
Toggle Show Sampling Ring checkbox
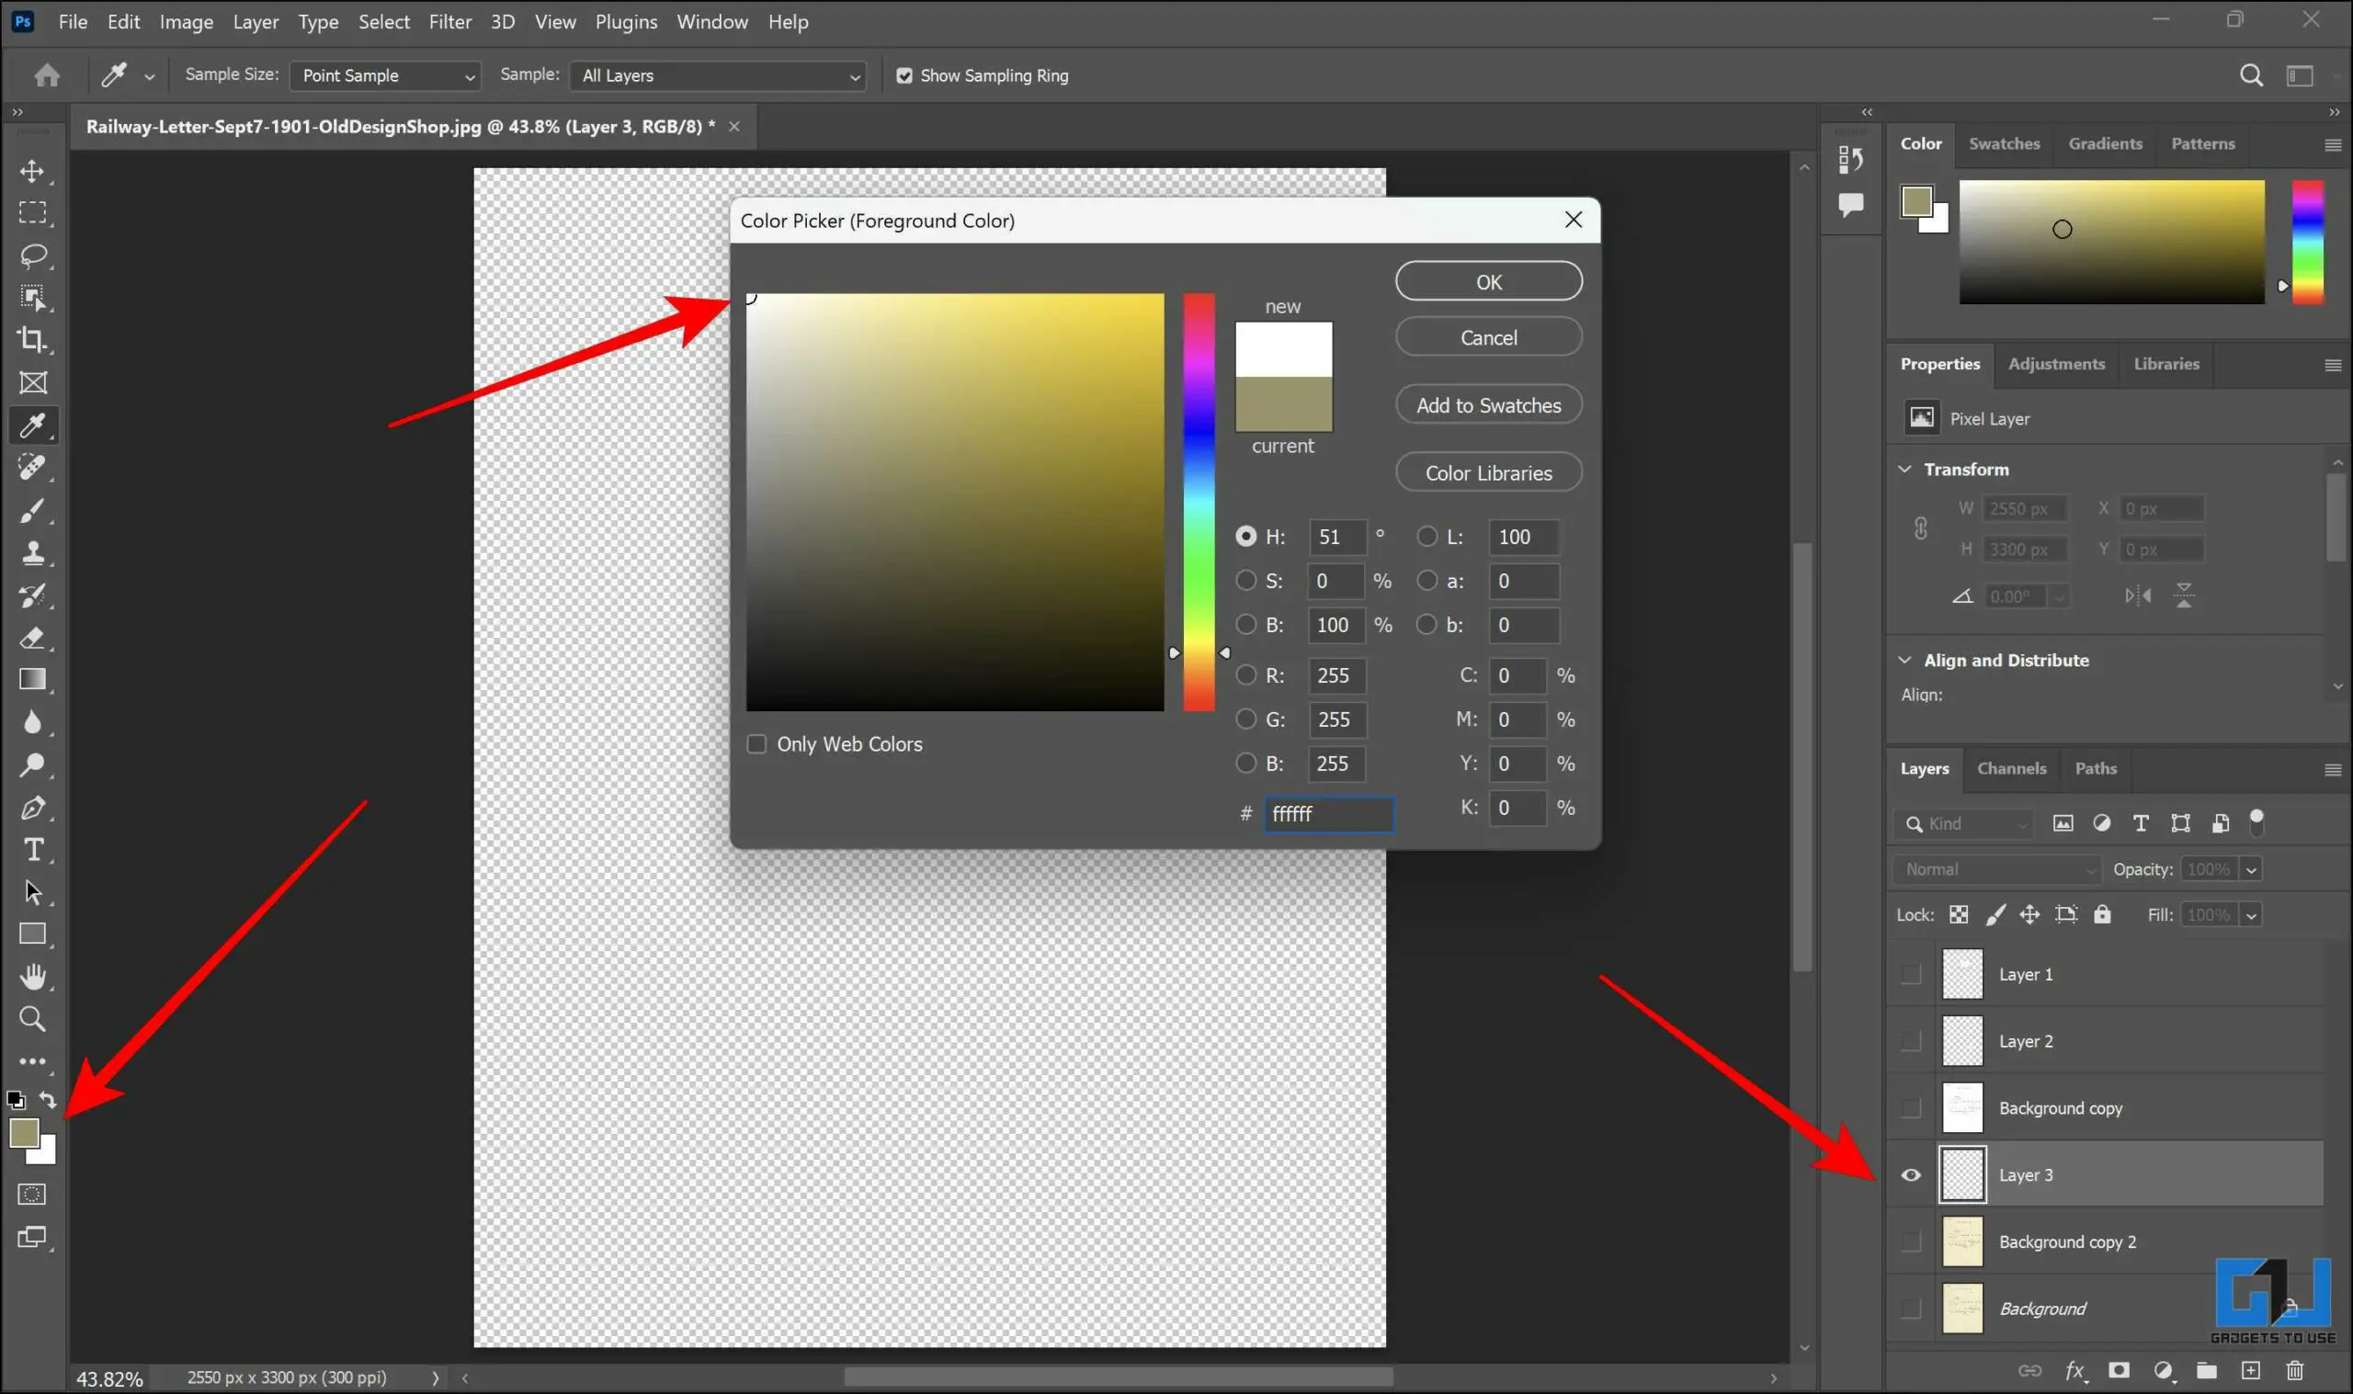pyautogui.click(x=904, y=75)
